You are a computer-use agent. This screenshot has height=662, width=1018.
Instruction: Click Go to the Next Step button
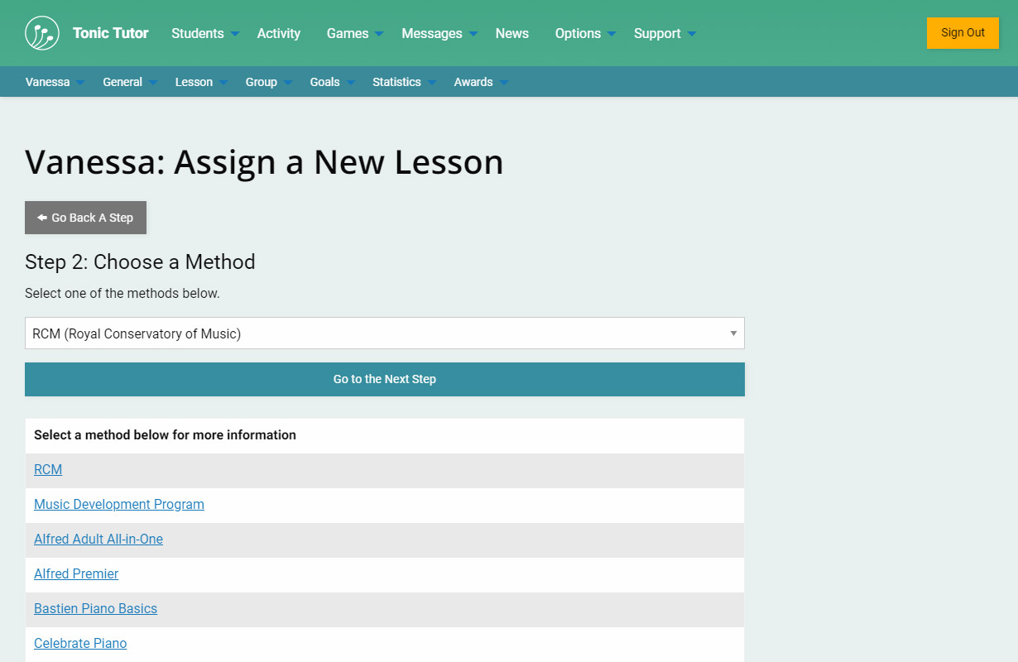point(384,379)
